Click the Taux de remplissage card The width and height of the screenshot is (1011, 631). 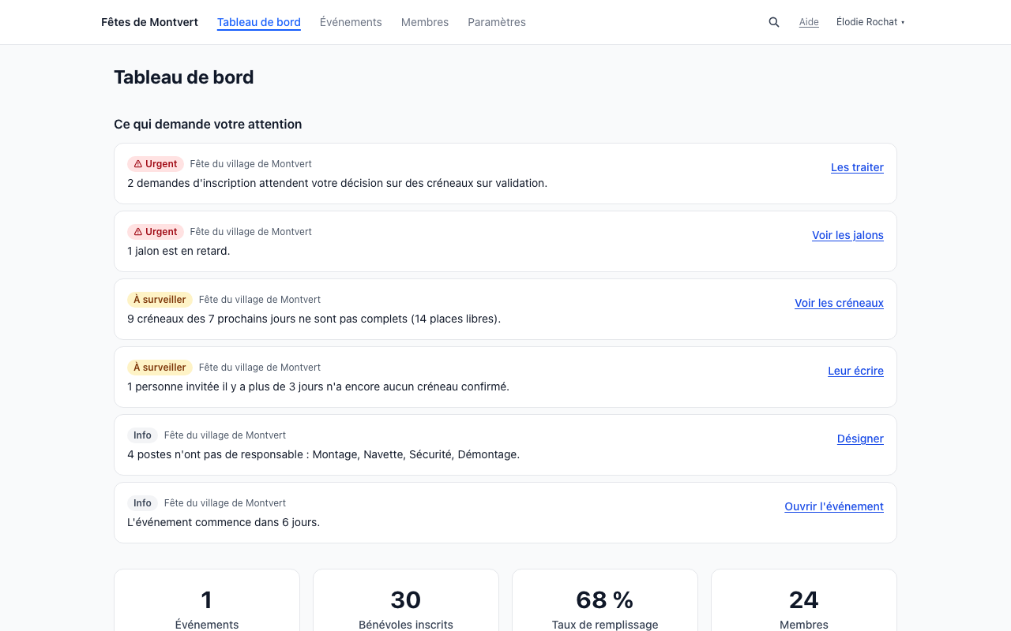(605, 600)
